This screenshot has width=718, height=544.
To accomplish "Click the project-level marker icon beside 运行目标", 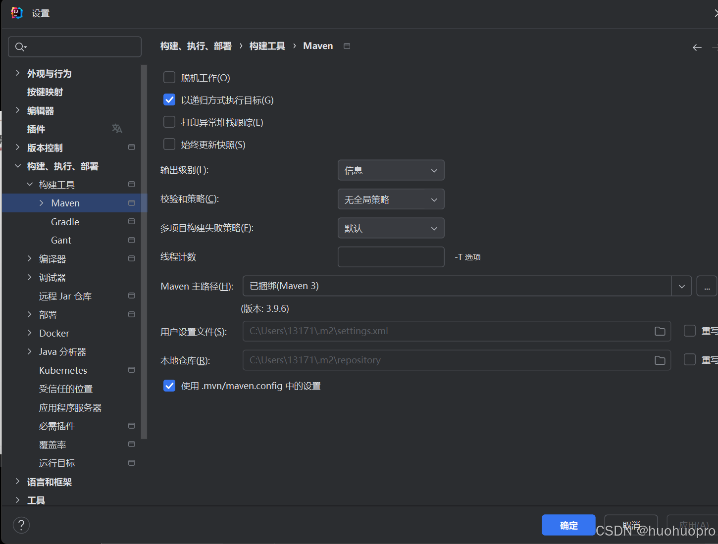I will pos(131,463).
